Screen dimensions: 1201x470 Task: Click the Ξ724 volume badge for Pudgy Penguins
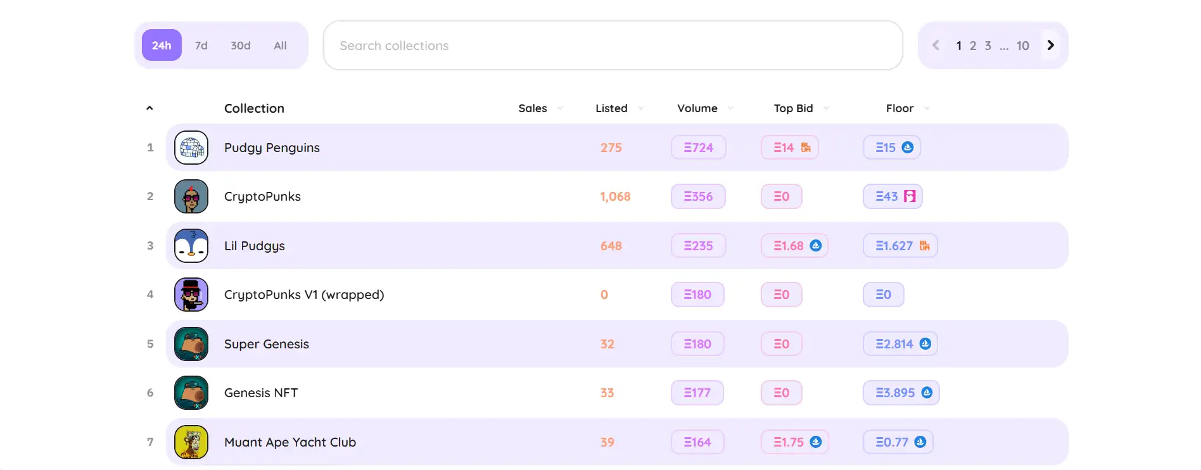pyautogui.click(x=698, y=148)
